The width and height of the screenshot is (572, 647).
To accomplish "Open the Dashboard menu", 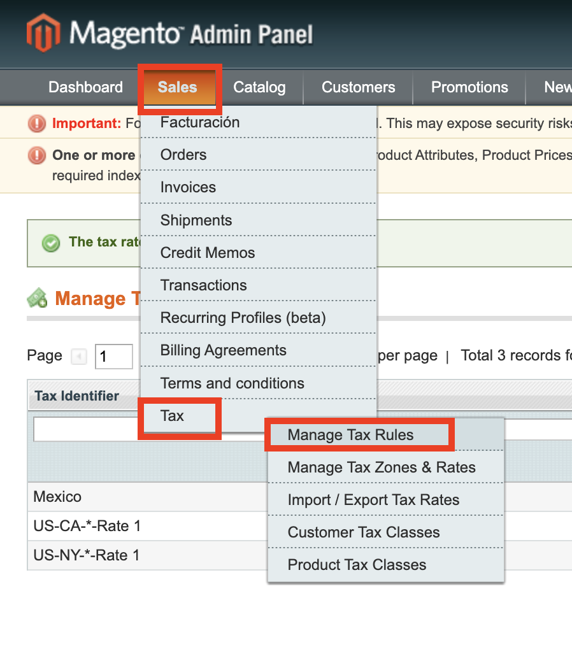I will tap(85, 87).
